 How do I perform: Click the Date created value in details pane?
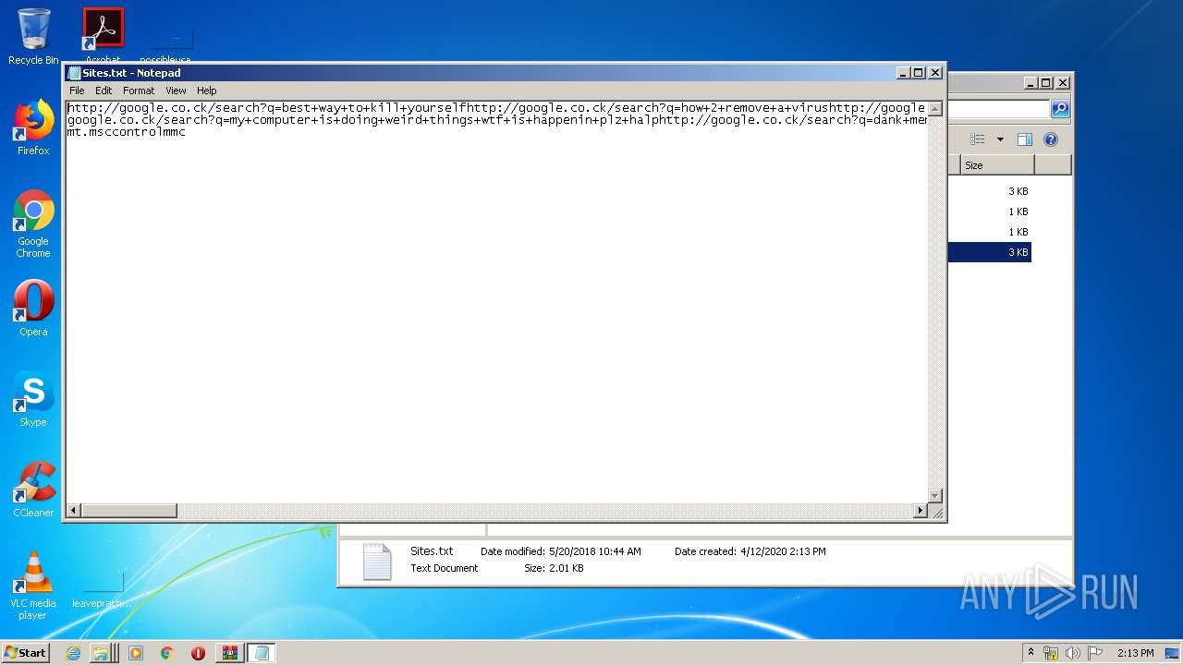783,551
